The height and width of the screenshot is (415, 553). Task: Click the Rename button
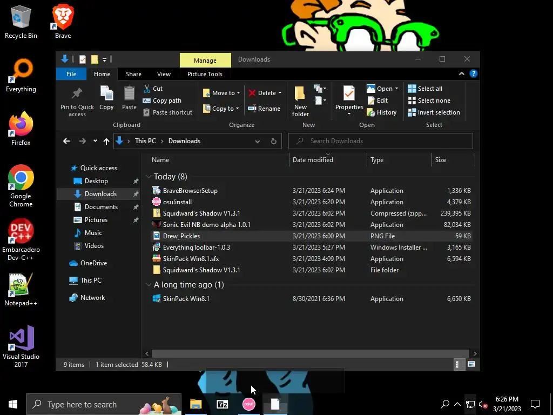pos(264,108)
